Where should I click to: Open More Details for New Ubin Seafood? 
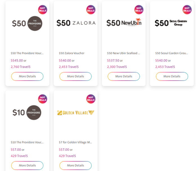[124, 76]
